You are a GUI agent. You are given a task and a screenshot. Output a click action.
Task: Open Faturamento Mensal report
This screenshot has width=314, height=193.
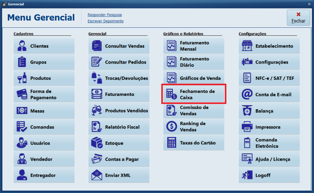(194, 46)
